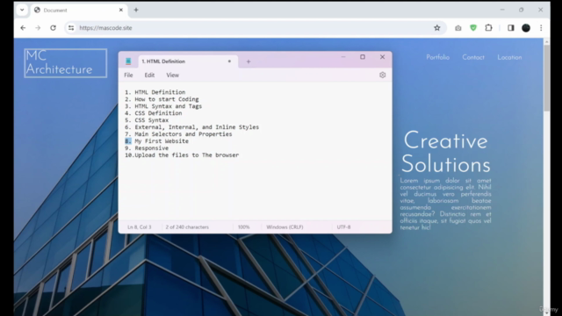The width and height of the screenshot is (562, 316).
Task: Open Location link on website
Action: (x=509, y=57)
